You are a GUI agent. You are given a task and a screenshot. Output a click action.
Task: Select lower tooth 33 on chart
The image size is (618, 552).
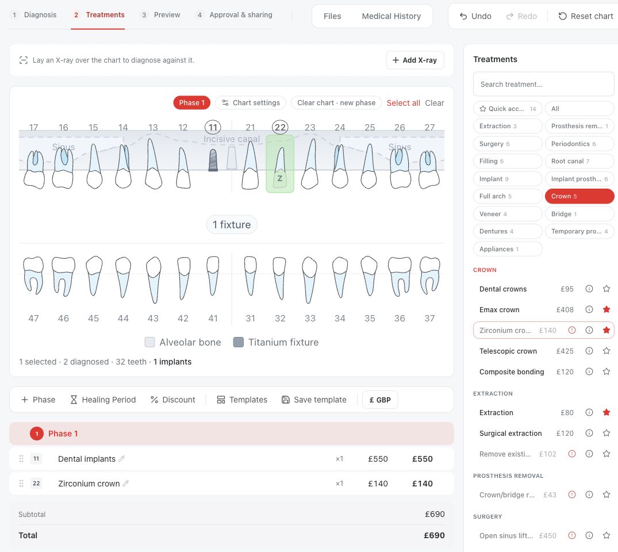pos(310,279)
